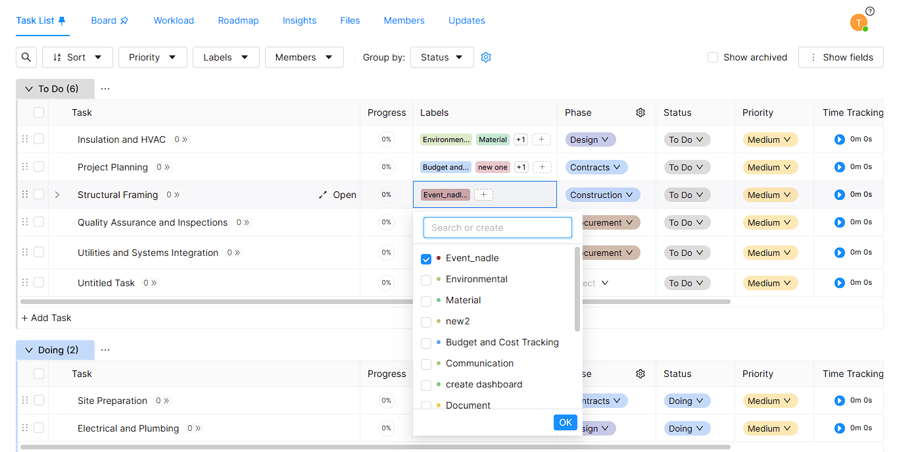Screen dimensions: 918x452
Task: Enable Show archived checkbox
Action: [x=713, y=57]
